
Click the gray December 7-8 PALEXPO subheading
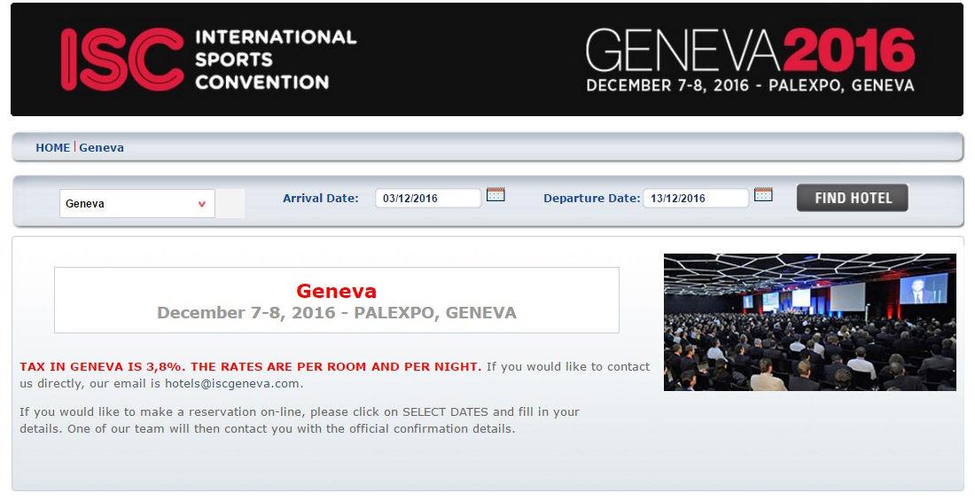click(x=337, y=312)
